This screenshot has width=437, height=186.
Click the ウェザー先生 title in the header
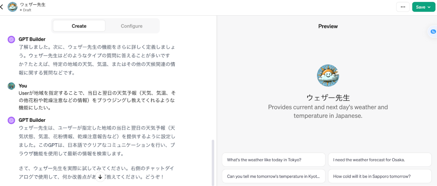pyautogui.click(x=33, y=4)
